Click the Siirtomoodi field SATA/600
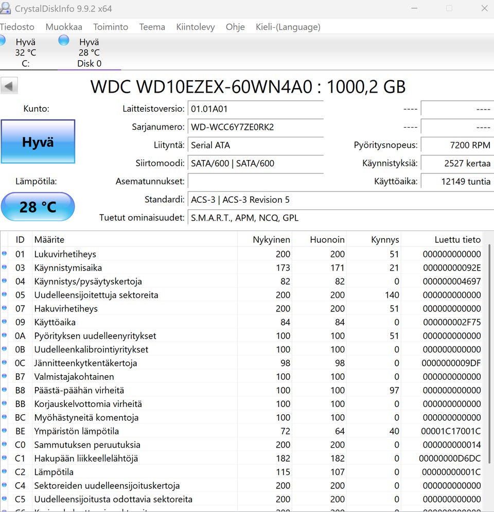The width and height of the screenshot is (494, 512). tap(255, 163)
